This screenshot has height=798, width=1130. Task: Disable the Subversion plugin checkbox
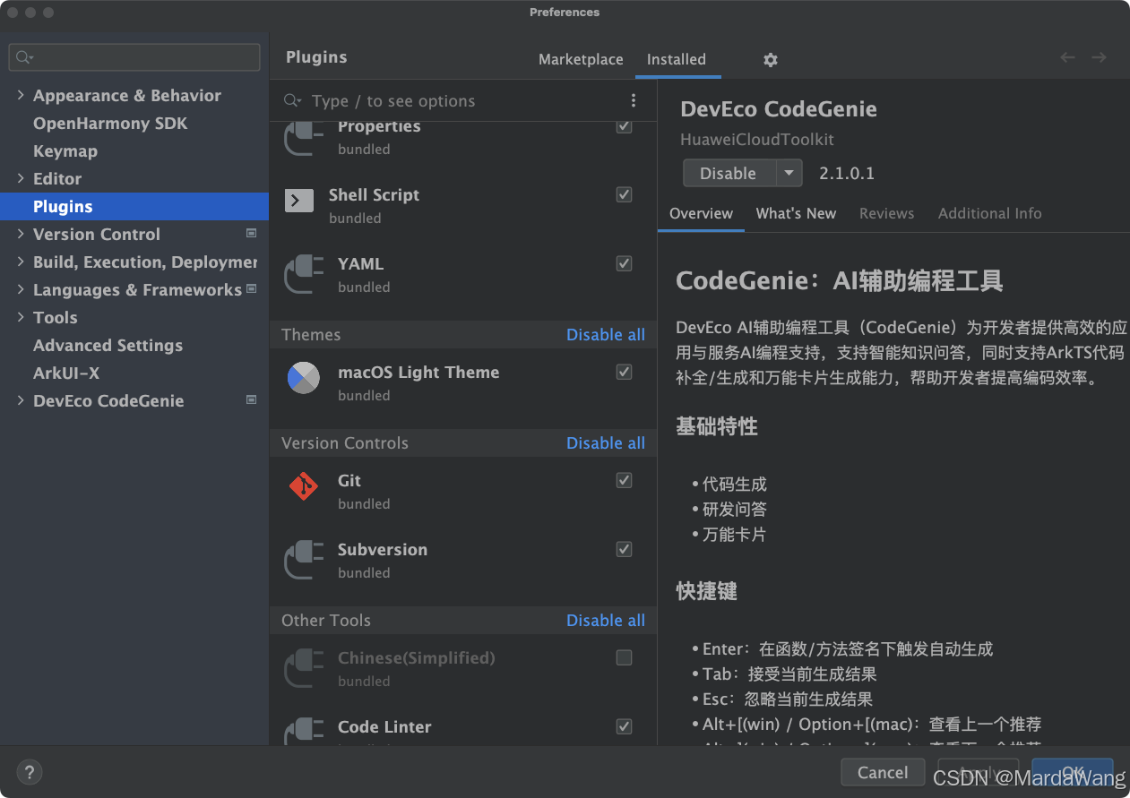(624, 549)
